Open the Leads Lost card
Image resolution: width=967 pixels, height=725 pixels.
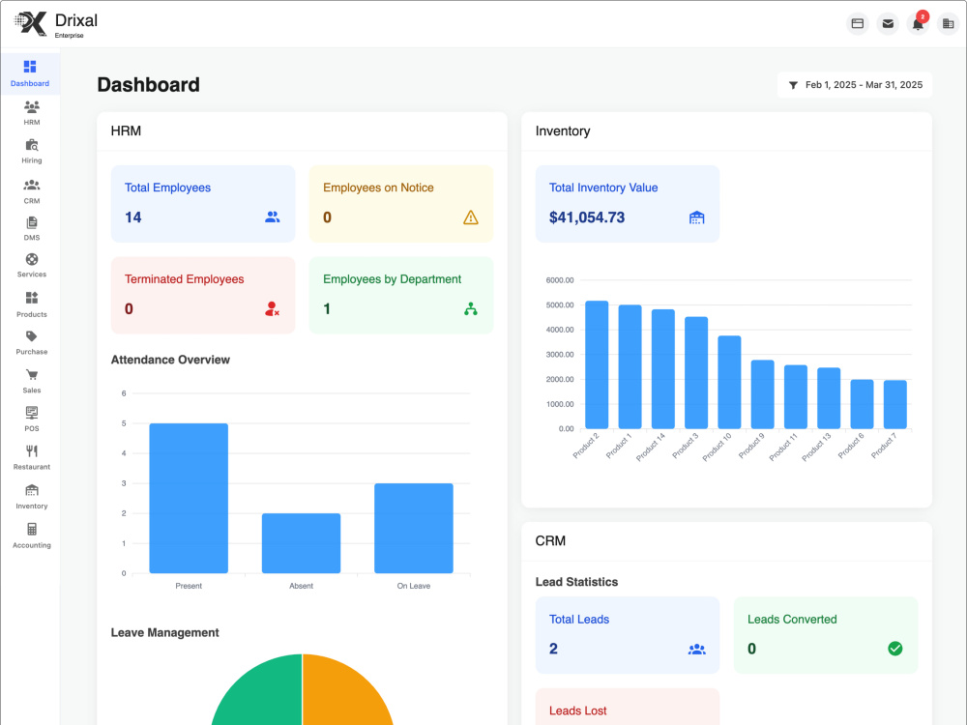click(628, 707)
